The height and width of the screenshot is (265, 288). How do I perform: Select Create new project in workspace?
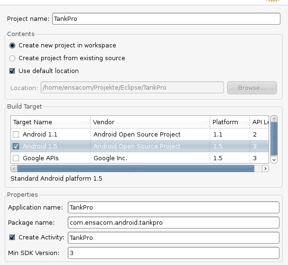point(13,46)
